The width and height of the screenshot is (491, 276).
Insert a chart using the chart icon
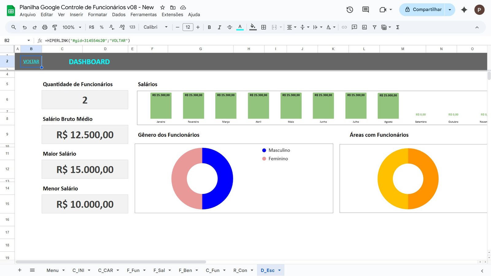click(x=364, y=27)
